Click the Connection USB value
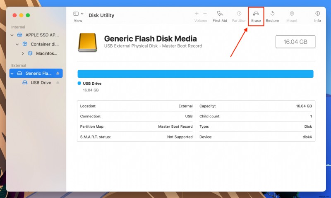Viewport: 331px width, 198px height. pyautogui.click(x=189, y=117)
